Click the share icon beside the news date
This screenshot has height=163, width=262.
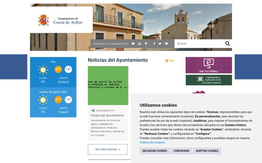(93, 110)
